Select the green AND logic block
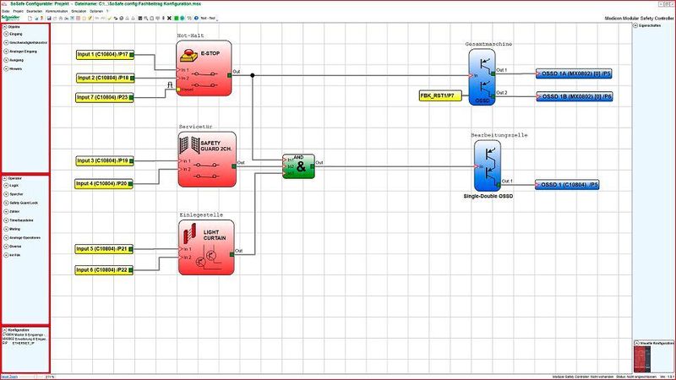The image size is (676, 380). point(298,166)
